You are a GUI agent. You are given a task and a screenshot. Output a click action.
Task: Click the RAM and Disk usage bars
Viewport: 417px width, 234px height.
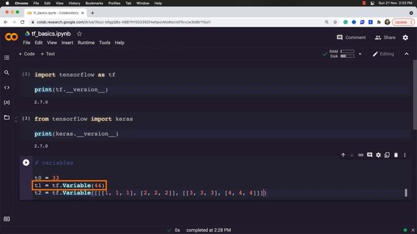341,54
